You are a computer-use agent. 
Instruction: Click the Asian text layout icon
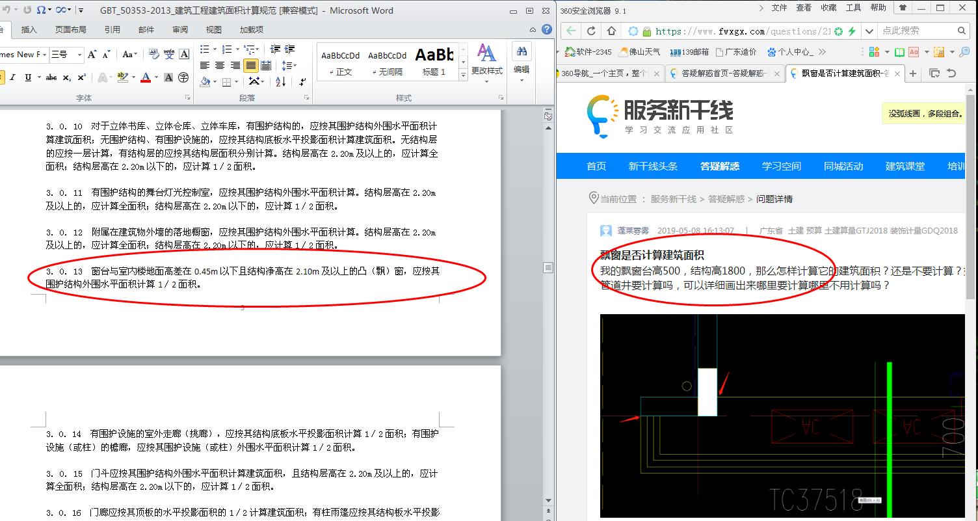point(256,82)
